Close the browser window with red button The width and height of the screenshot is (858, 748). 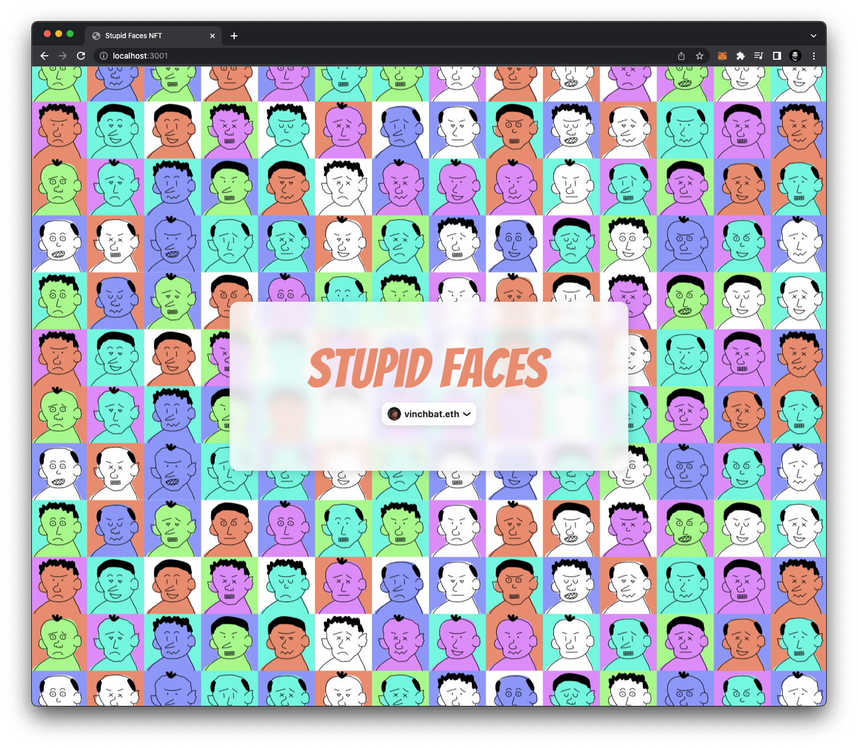pyautogui.click(x=47, y=34)
